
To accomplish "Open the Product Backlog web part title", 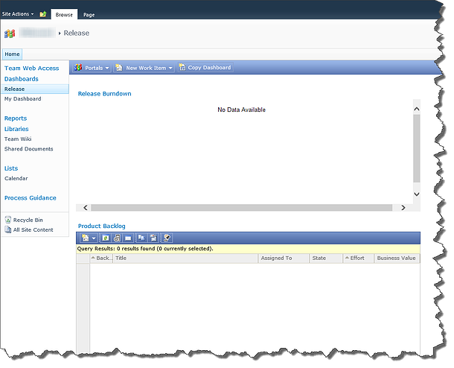I will (102, 226).
